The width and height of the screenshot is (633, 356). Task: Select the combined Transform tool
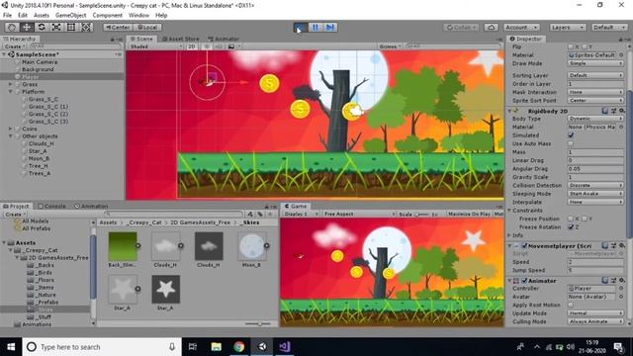click(x=86, y=27)
